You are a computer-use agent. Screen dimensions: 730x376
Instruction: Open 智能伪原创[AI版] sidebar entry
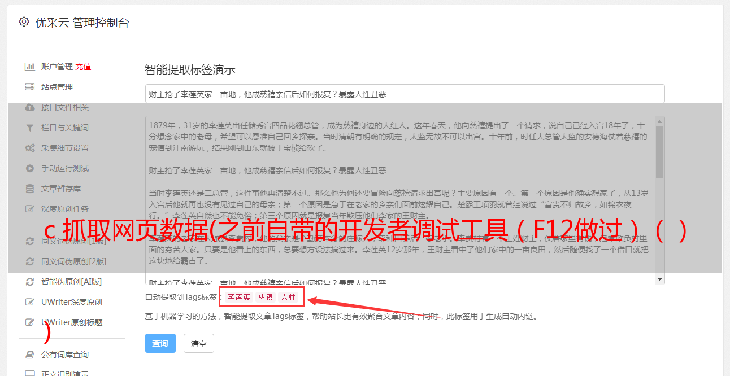[x=72, y=282]
